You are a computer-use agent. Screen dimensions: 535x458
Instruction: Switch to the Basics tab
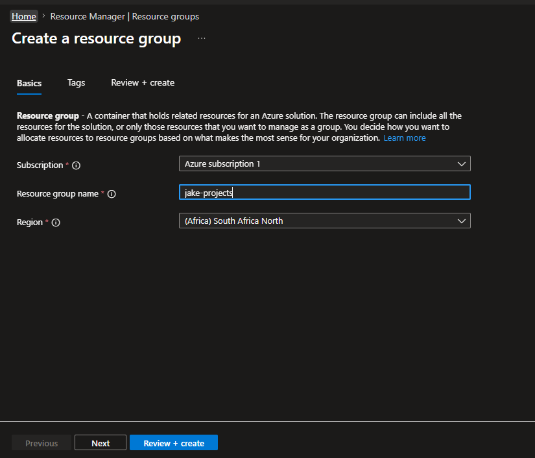[x=29, y=83]
